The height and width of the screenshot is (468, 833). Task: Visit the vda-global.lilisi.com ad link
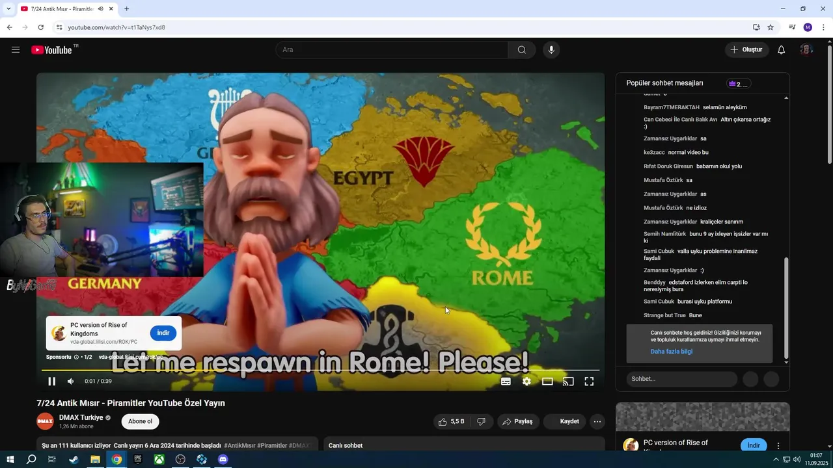pyautogui.click(x=131, y=357)
